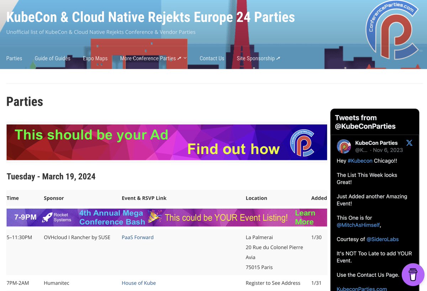Click the Parties page heading
The height and width of the screenshot is (291, 427).
click(x=25, y=102)
